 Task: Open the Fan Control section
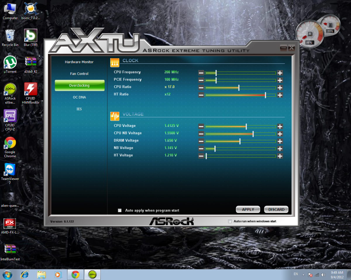[x=79, y=74]
